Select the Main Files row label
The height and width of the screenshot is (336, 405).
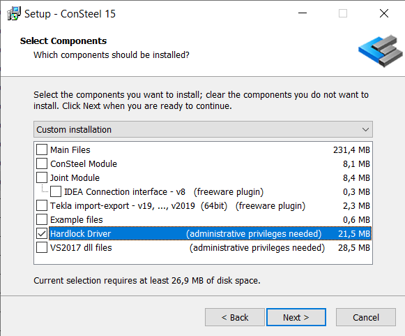[x=70, y=150]
